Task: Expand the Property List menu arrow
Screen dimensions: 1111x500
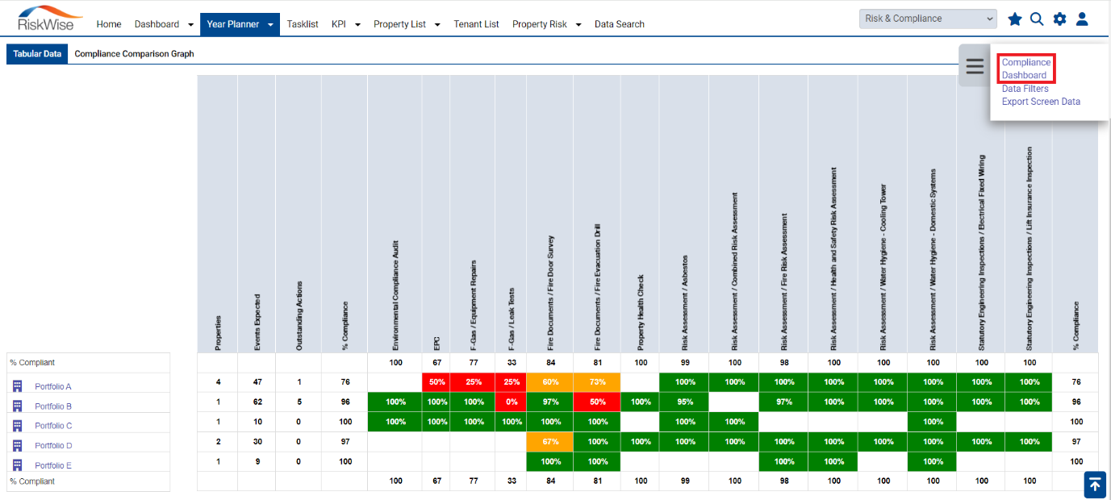Action: click(437, 25)
